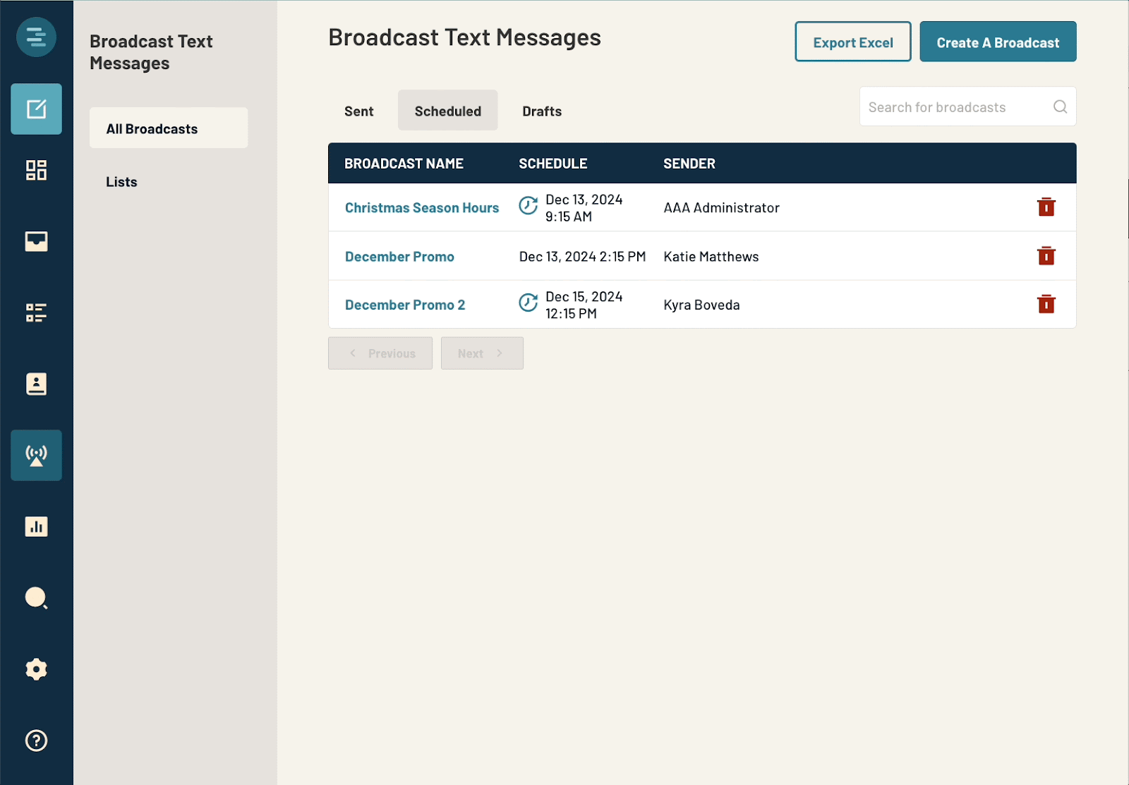Open the contacts book icon
Screen dimensions: 1129x785
point(36,384)
